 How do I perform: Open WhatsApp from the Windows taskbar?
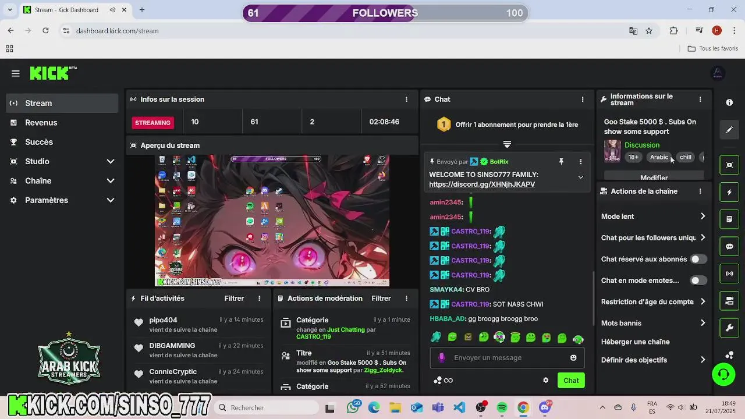click(353, 407)
